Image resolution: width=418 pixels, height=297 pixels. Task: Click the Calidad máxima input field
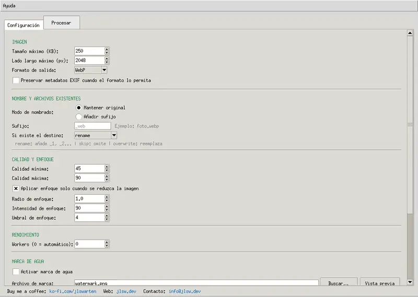click(x=89, y=178)
